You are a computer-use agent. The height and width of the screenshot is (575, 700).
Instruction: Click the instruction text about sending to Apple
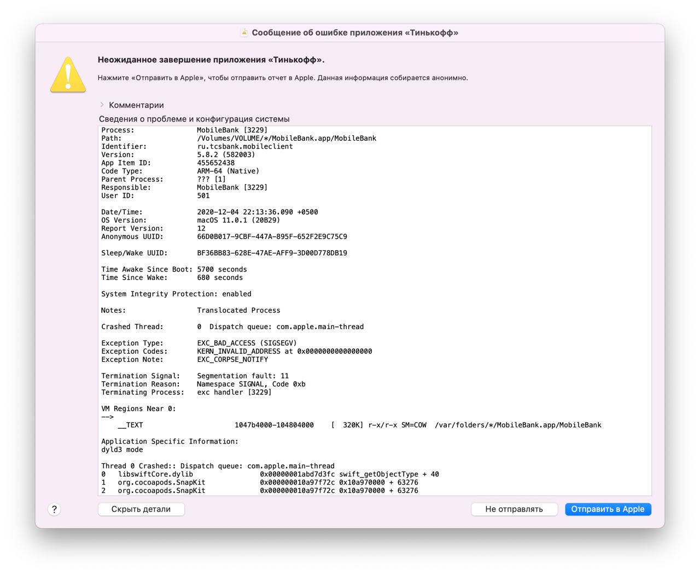(x=283, y=78)
